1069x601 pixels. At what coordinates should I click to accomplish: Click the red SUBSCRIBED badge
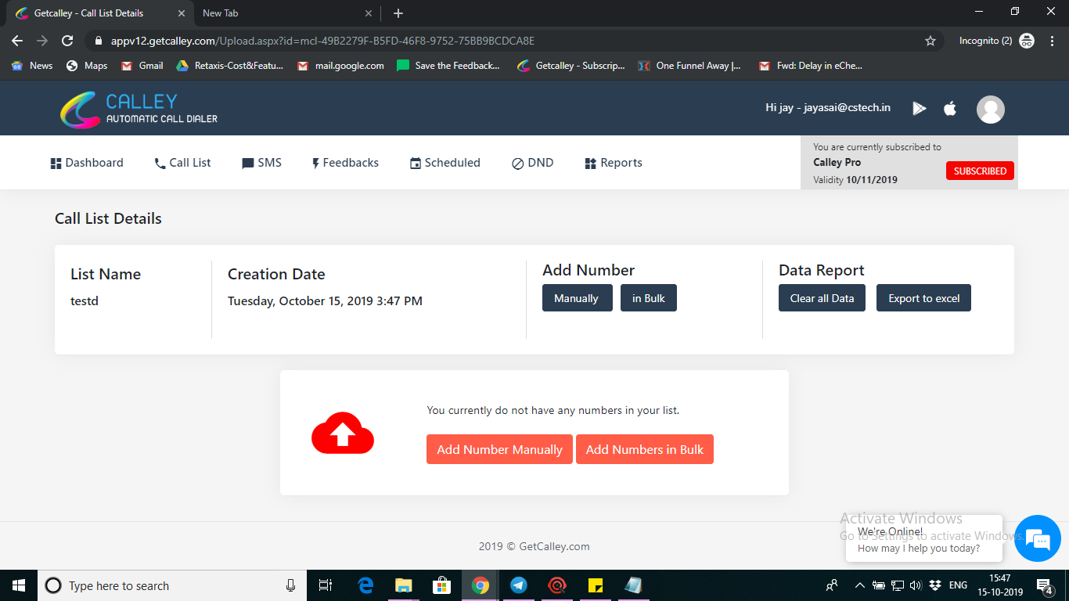(x=980, y=171)
